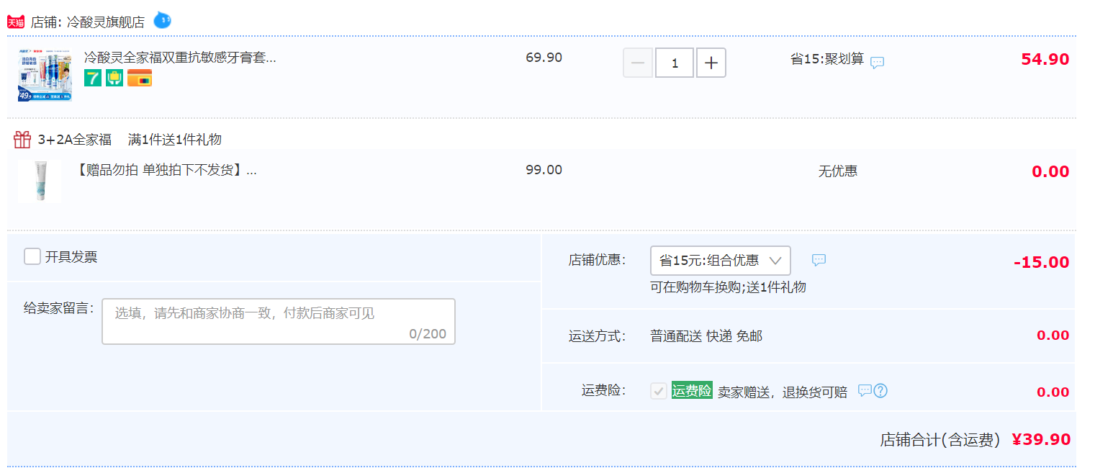1095x468 pixels.
Task: Click the orange credit card payment icon
Action: point(140,78)
